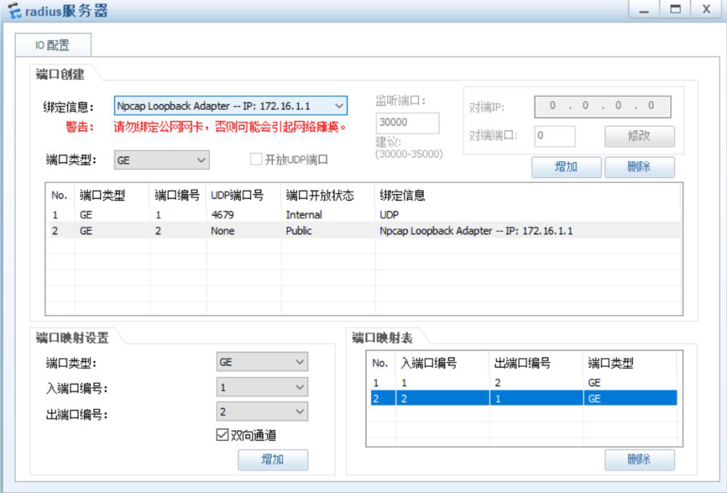Click the 端口开放状态 column header
727x493 pixels.
tap(328, 195)
